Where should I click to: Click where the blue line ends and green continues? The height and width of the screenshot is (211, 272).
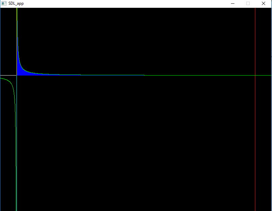[144, 75]
